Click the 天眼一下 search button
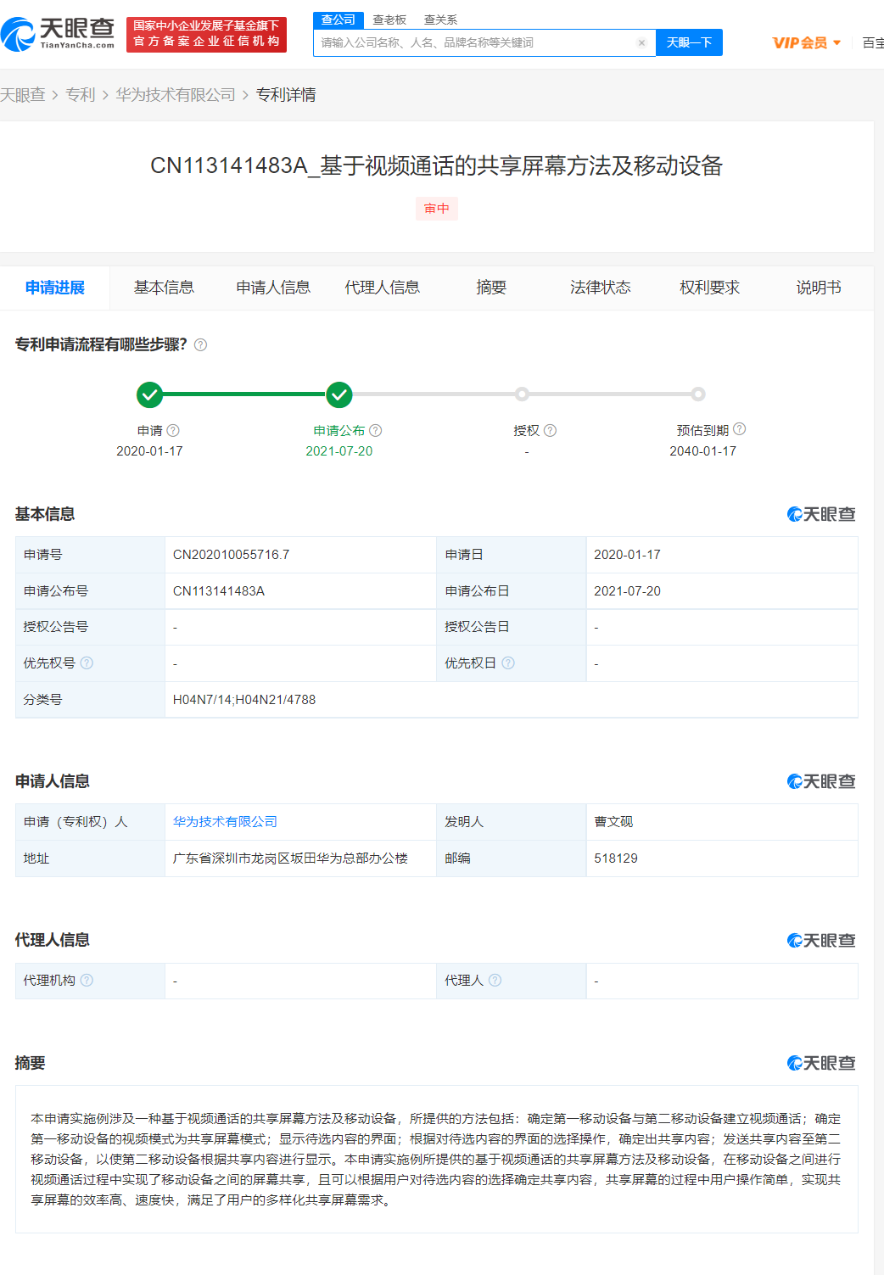Viewport: 884px width, 1275px height. [x=689, y=42]
